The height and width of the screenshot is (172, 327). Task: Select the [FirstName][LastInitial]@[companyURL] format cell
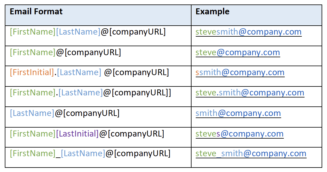coord(98,137)
